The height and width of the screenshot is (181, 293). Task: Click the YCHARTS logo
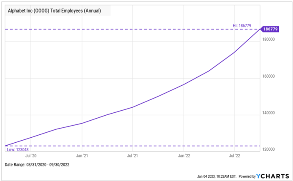[x=273, y=176]
